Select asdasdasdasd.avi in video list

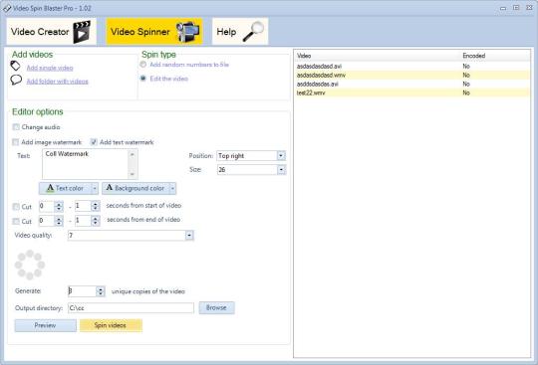pos(411,66)
